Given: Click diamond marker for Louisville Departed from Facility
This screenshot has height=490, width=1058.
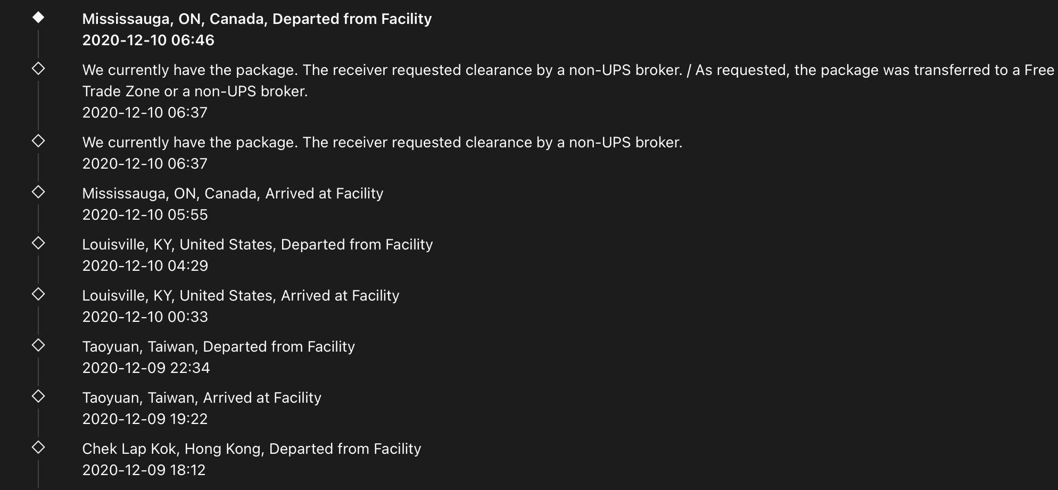Looking at the screenshot, I should tap(38, 243).
